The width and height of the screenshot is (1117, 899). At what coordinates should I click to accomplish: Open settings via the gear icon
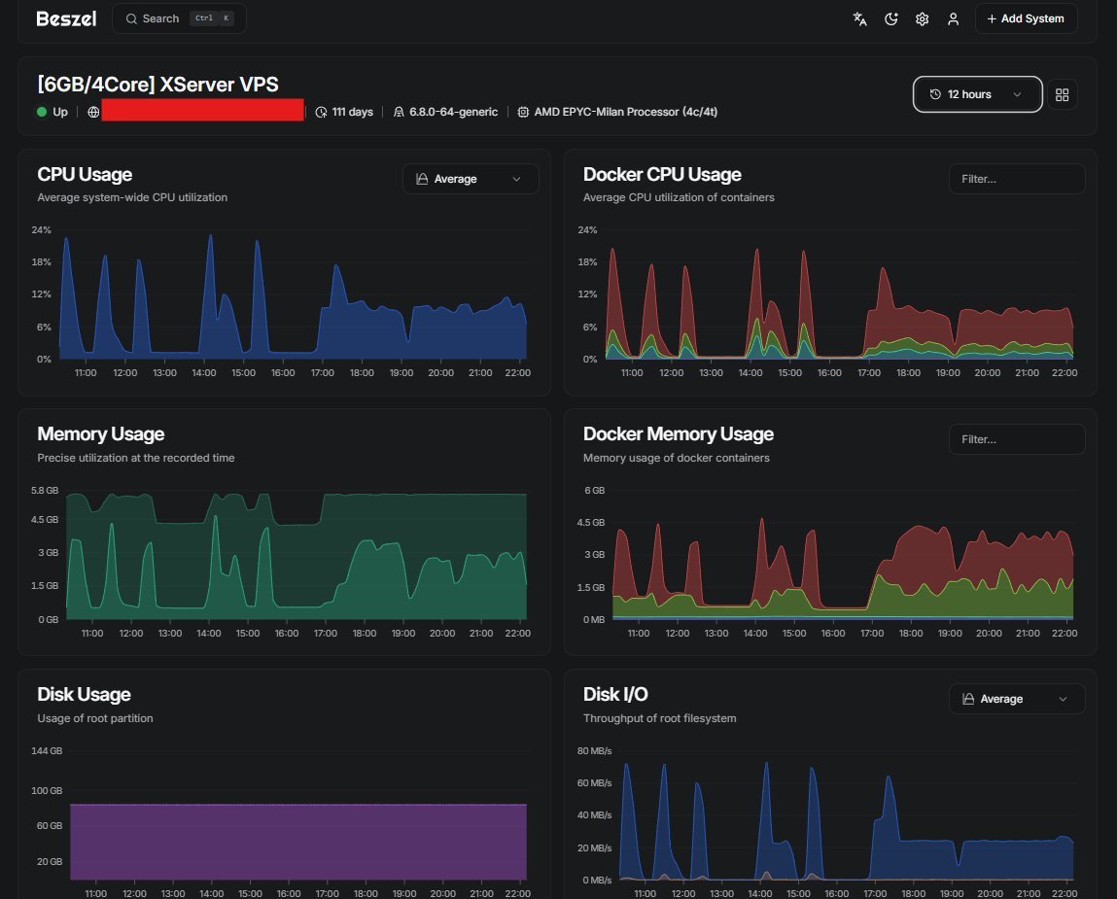(922, 18)
